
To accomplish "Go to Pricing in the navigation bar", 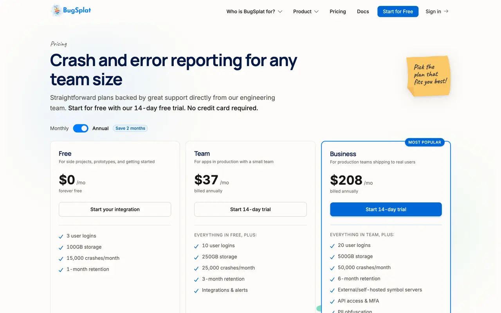I will [x=338, y=12].
